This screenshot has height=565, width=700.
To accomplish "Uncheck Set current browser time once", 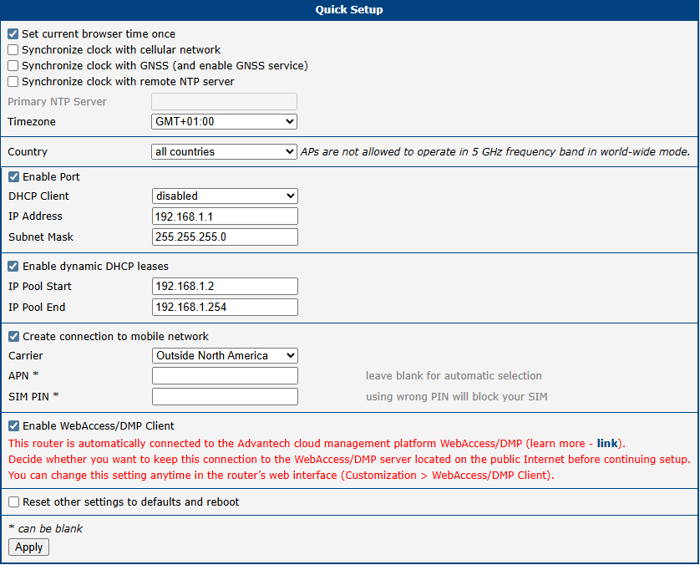I will pyautogui.click(x=13, y=34).
